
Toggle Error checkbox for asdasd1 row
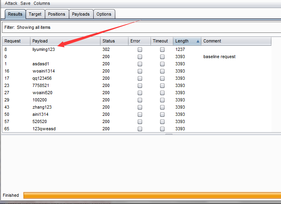(x=140, y=64)
